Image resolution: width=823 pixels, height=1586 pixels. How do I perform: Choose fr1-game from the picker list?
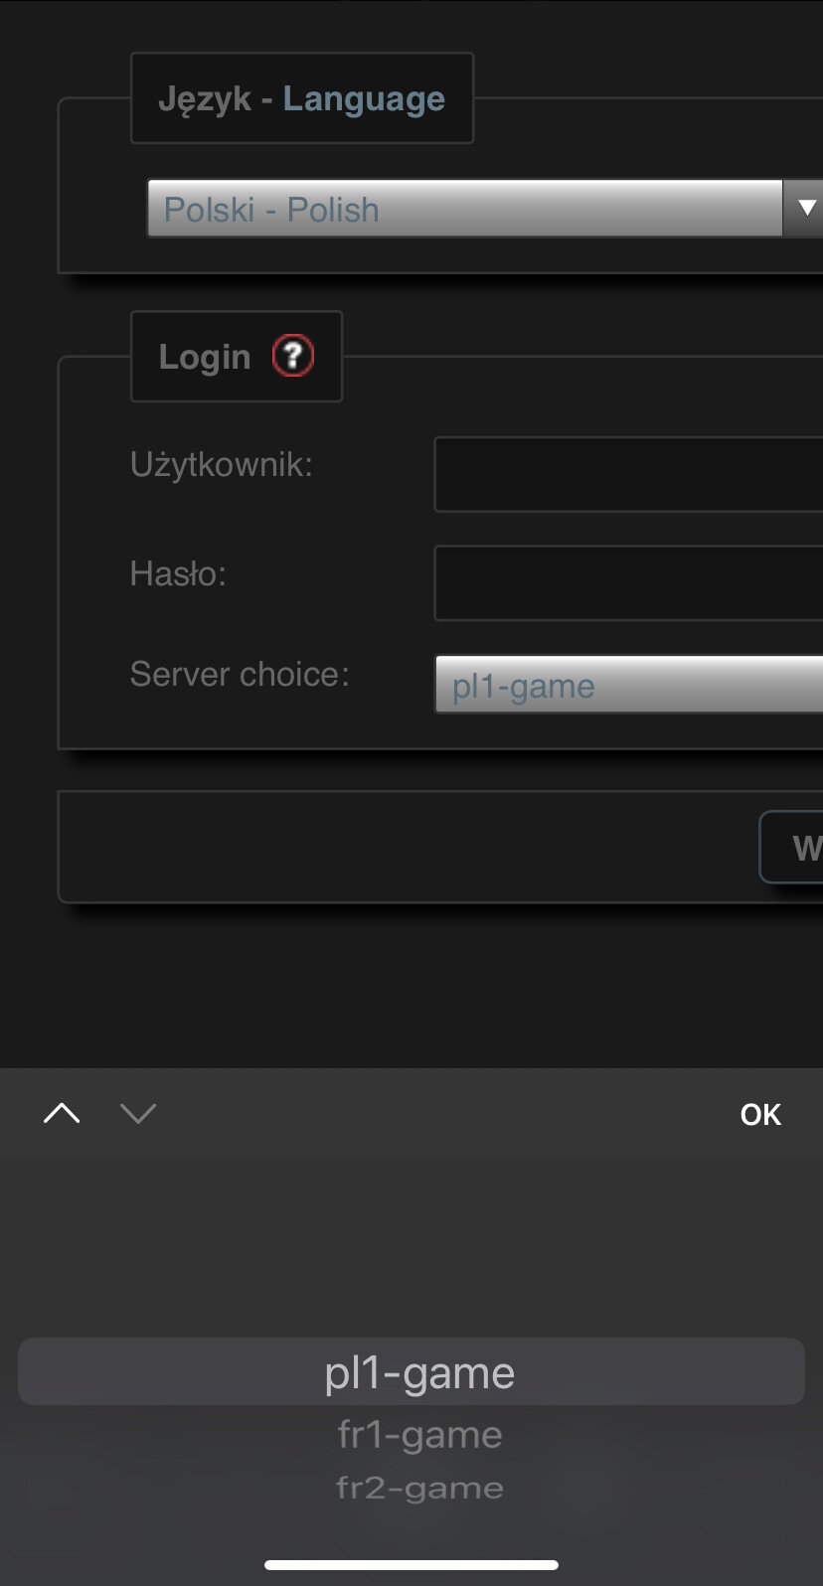coord(419,1435)
